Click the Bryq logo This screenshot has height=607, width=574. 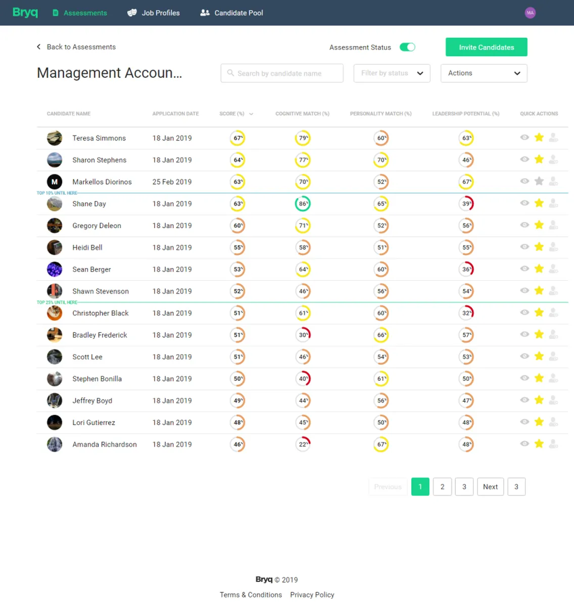click(25, 12)
